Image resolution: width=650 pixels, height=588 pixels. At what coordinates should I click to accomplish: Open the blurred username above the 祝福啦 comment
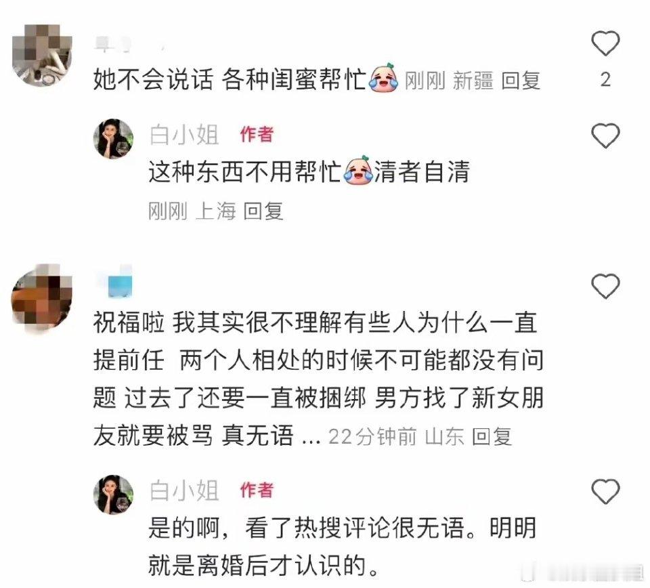pyautogui.click(x=116, y=281)
